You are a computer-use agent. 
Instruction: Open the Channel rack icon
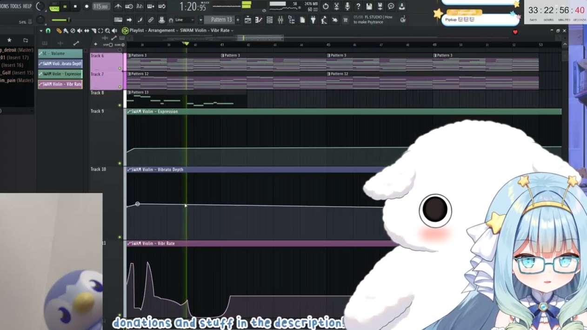269,20
